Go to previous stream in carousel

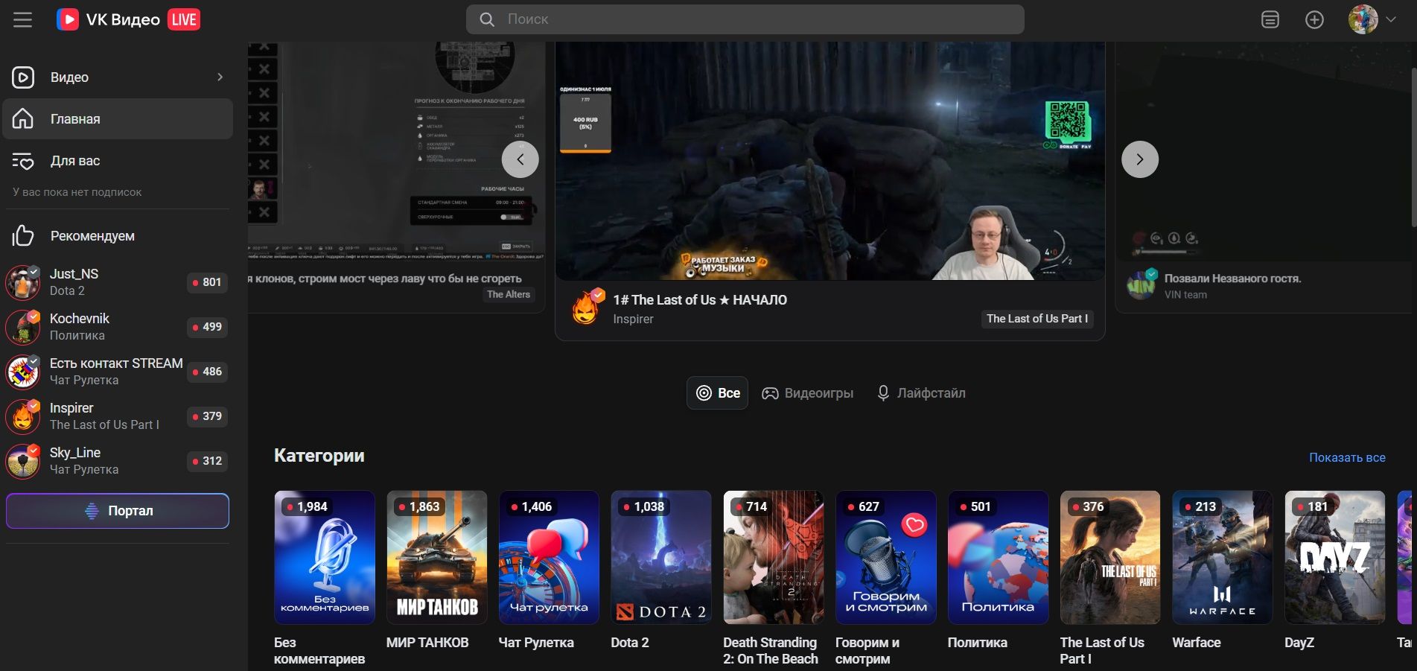click(520, 159)
